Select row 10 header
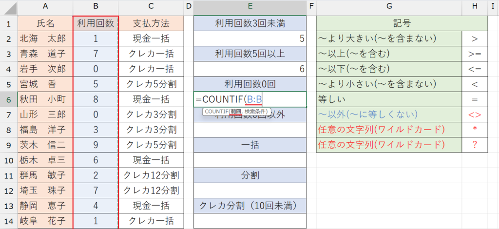 9,160
